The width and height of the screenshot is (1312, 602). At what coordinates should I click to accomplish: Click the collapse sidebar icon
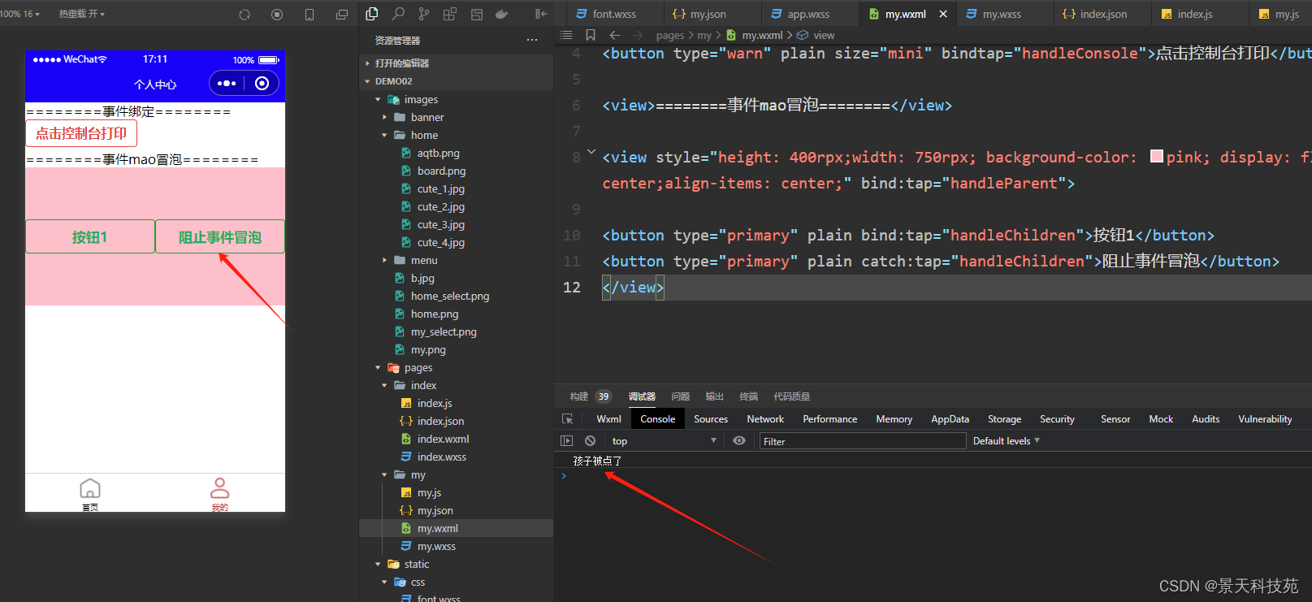(x=541, y=14)
